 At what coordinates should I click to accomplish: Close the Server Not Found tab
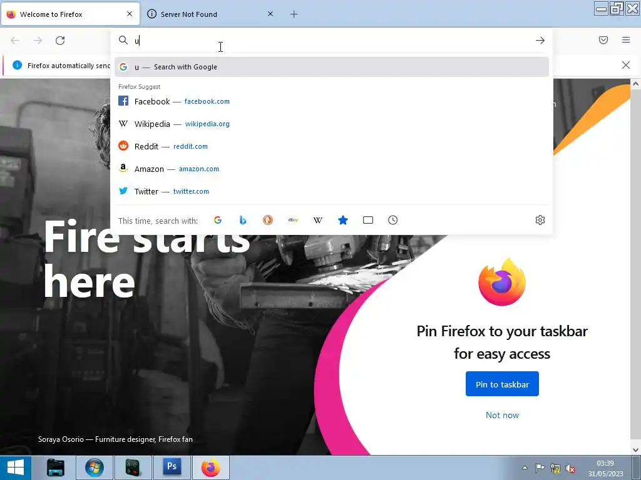270,14
